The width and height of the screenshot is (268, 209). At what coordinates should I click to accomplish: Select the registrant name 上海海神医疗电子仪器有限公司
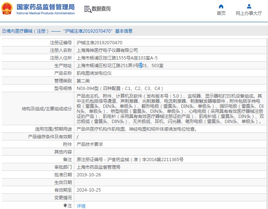coord(107,50)
